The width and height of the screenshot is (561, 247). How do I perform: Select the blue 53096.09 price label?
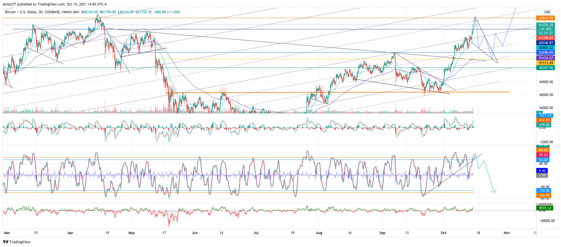point(546,53)
